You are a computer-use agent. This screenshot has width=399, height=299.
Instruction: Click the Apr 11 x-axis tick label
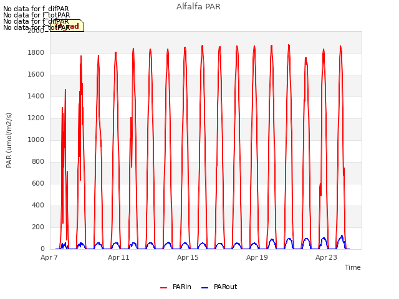click(118, 257)
